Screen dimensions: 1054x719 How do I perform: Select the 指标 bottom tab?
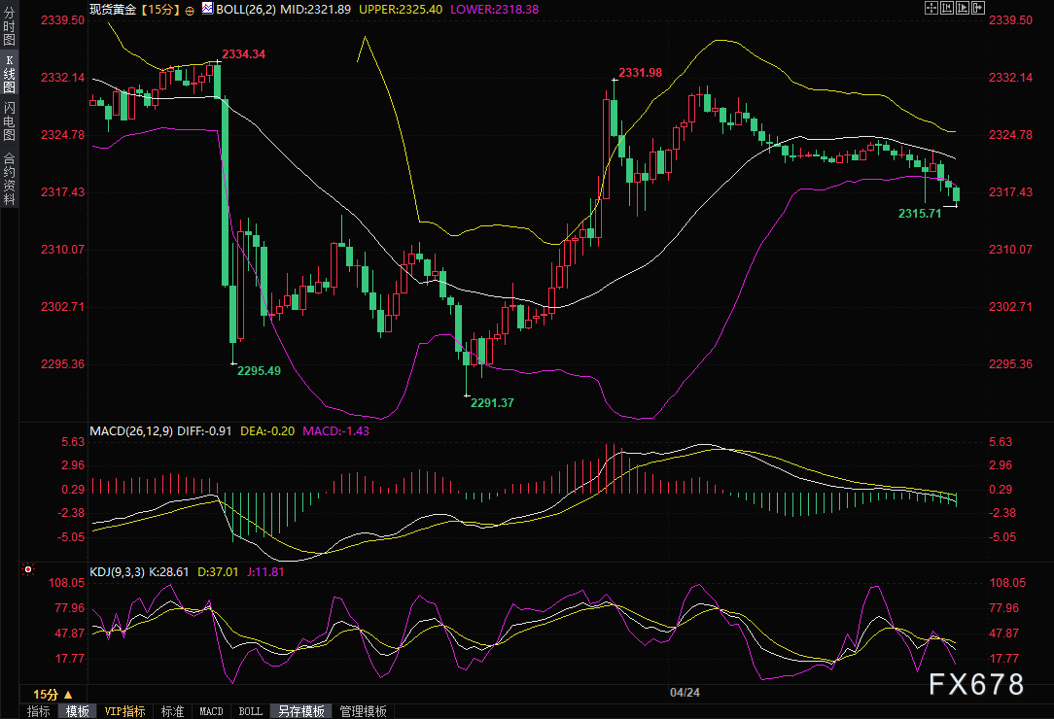coord(38,711)
